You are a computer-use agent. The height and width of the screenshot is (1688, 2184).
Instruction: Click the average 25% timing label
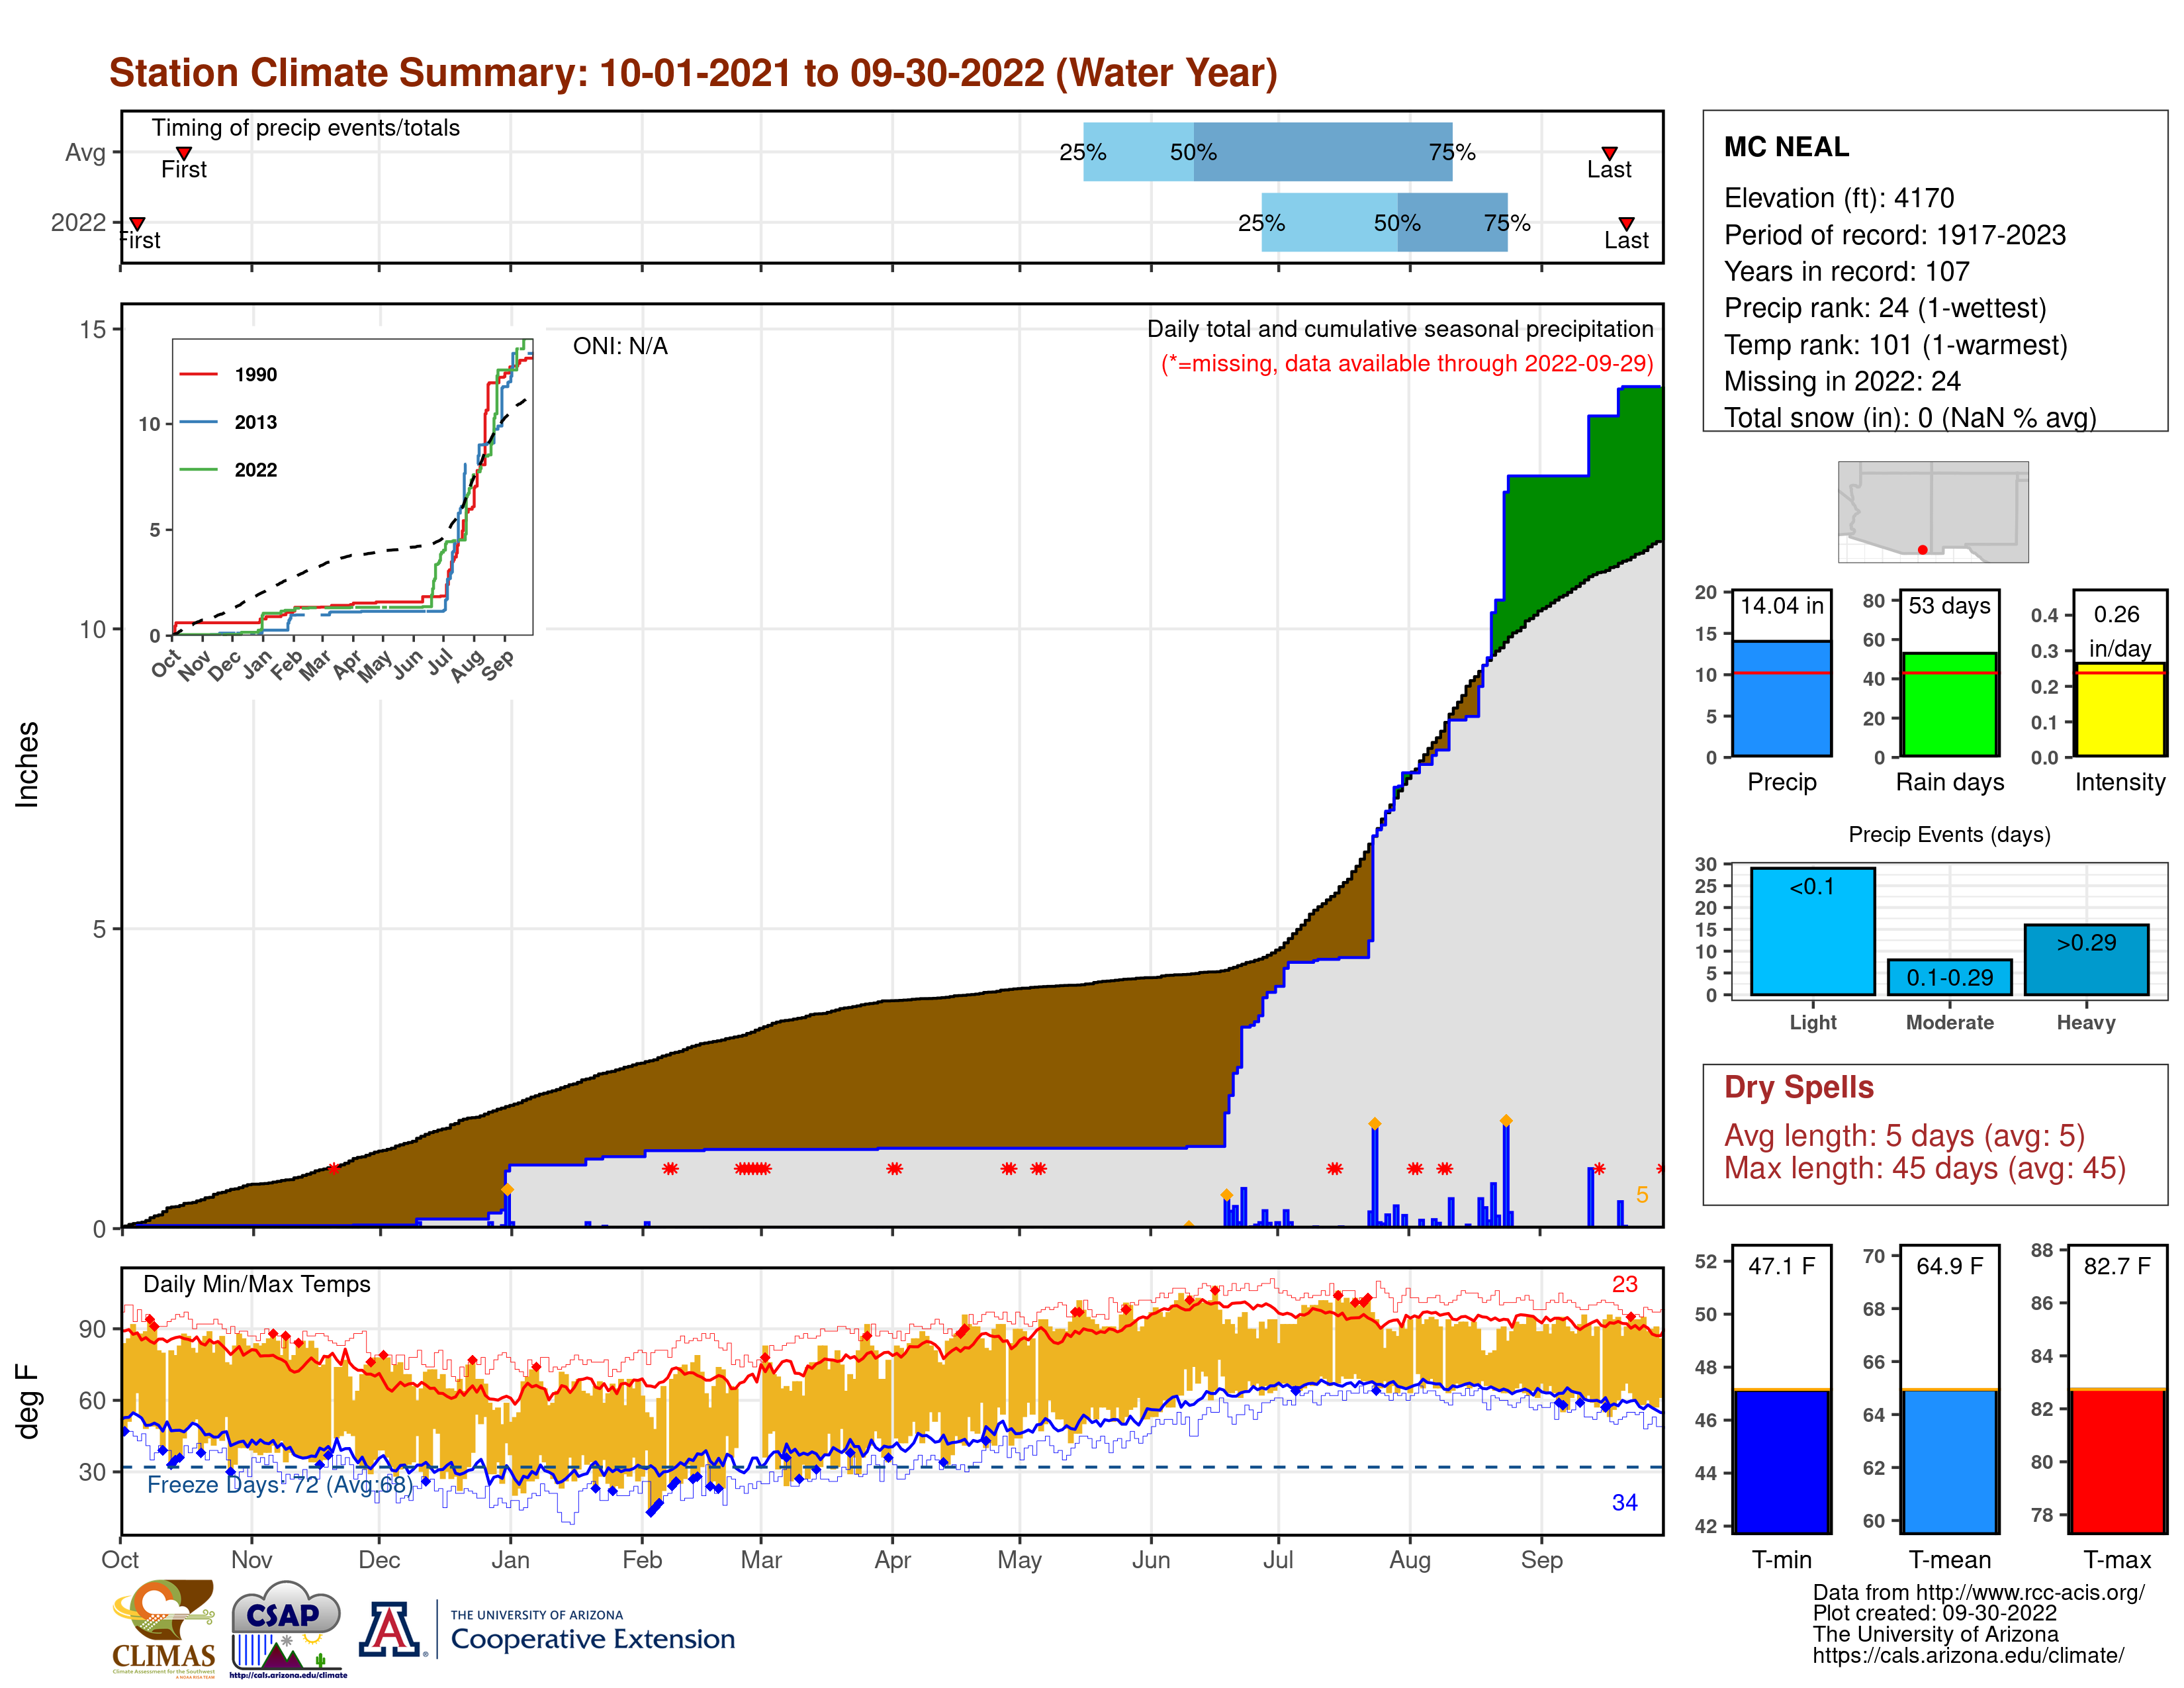(1083, 152)
